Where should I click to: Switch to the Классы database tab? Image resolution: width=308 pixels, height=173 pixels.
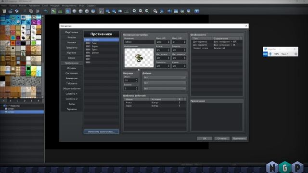pos(72,37)
